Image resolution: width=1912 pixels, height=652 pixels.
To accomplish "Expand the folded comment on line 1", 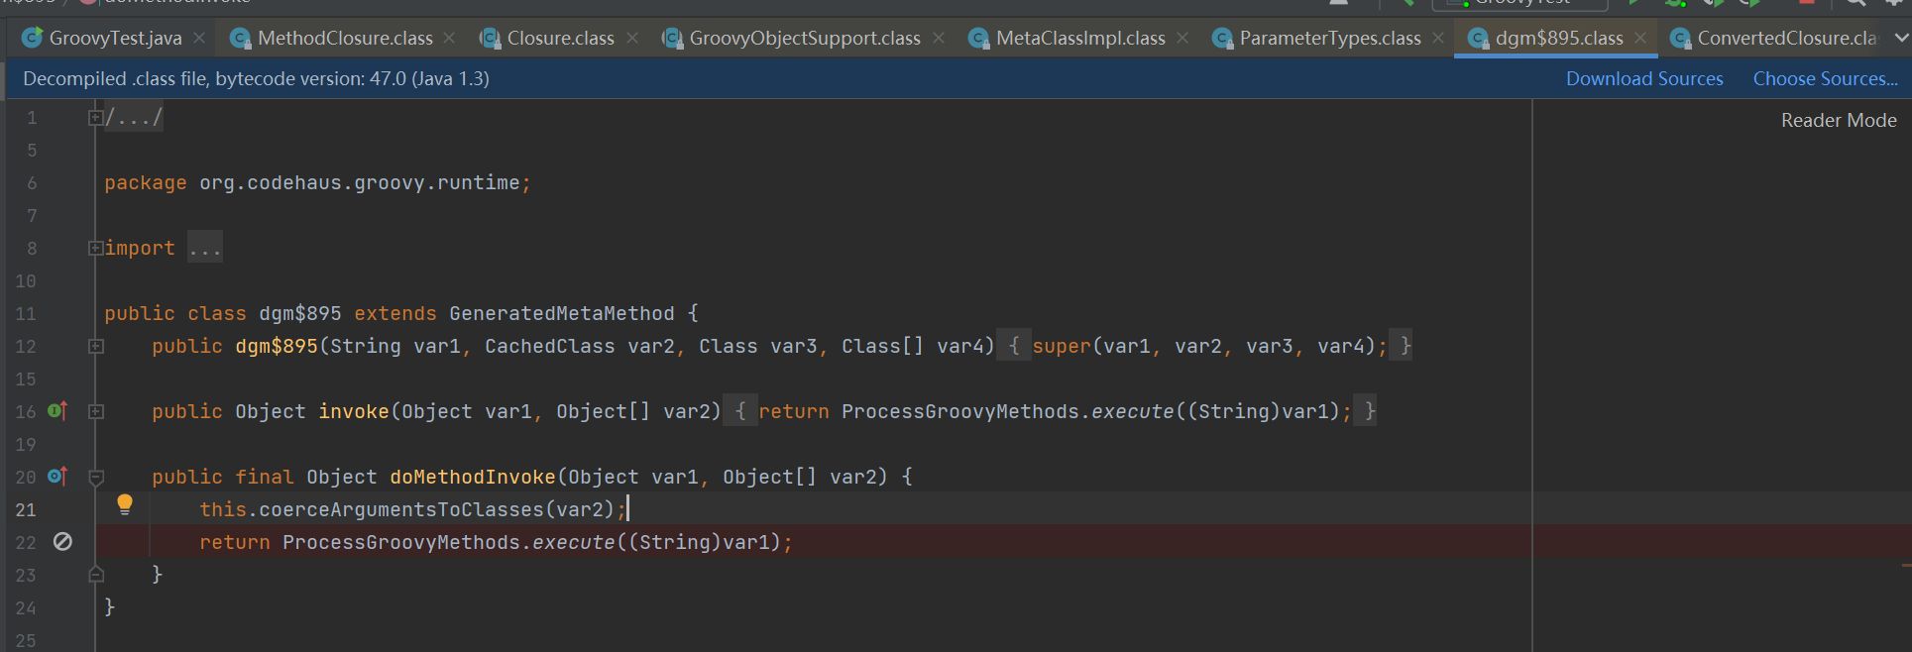I will [x=95, y=118].
